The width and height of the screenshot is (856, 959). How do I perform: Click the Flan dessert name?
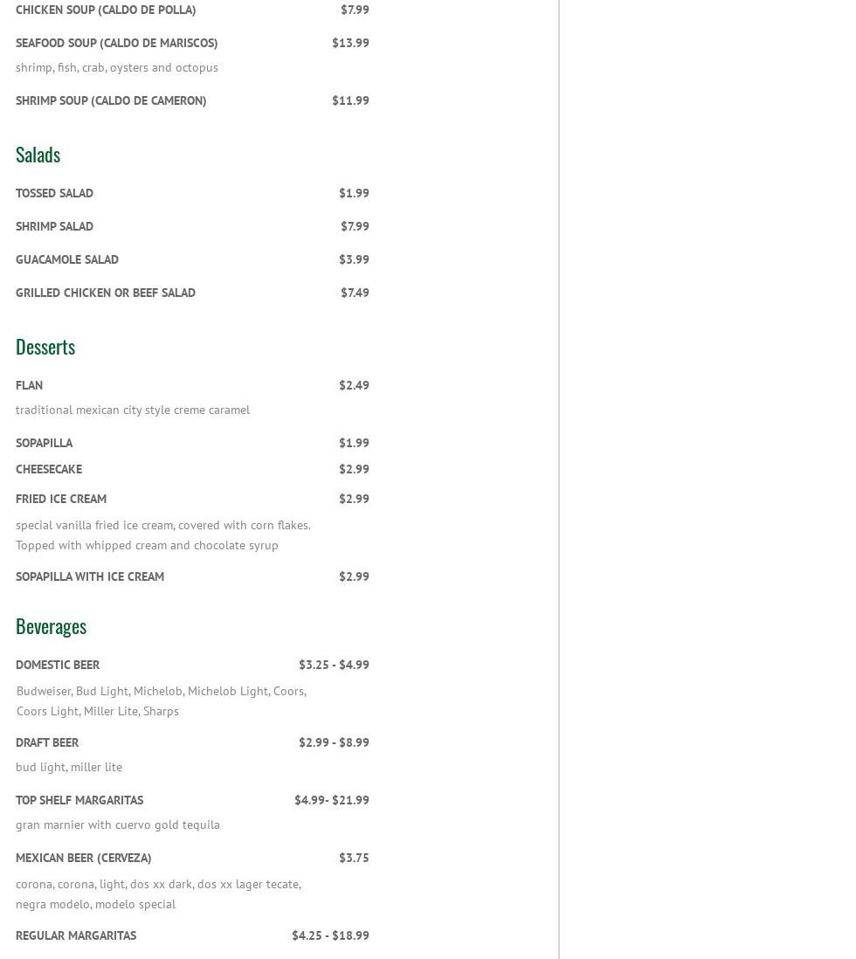click(x=29, y=385)
